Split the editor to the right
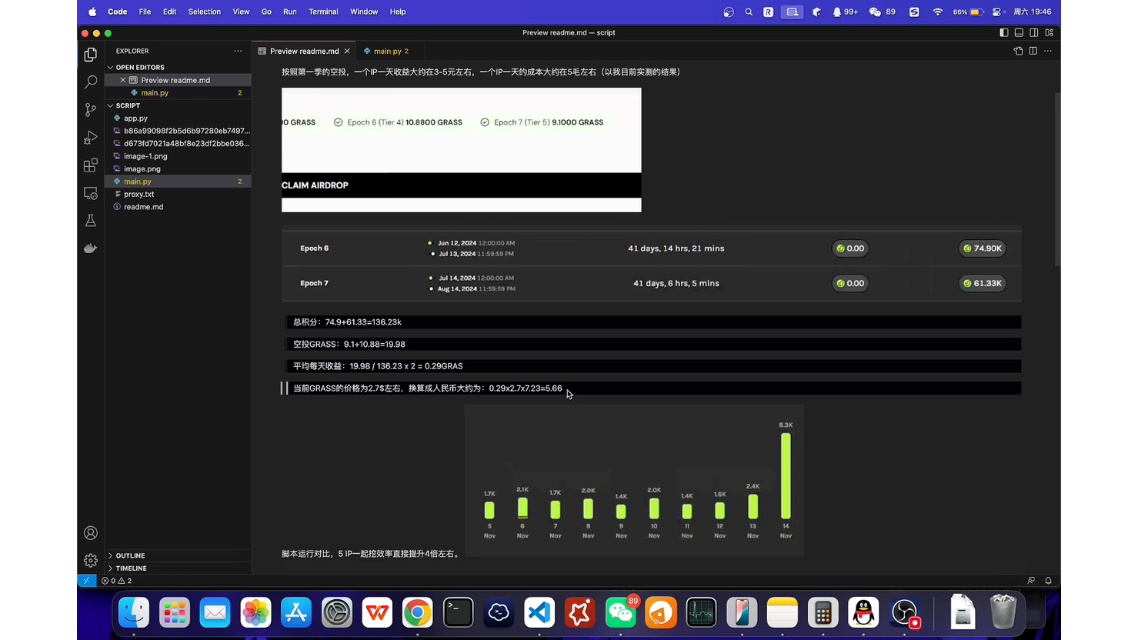This screenshot has height=640, width=1138. 1033,51
